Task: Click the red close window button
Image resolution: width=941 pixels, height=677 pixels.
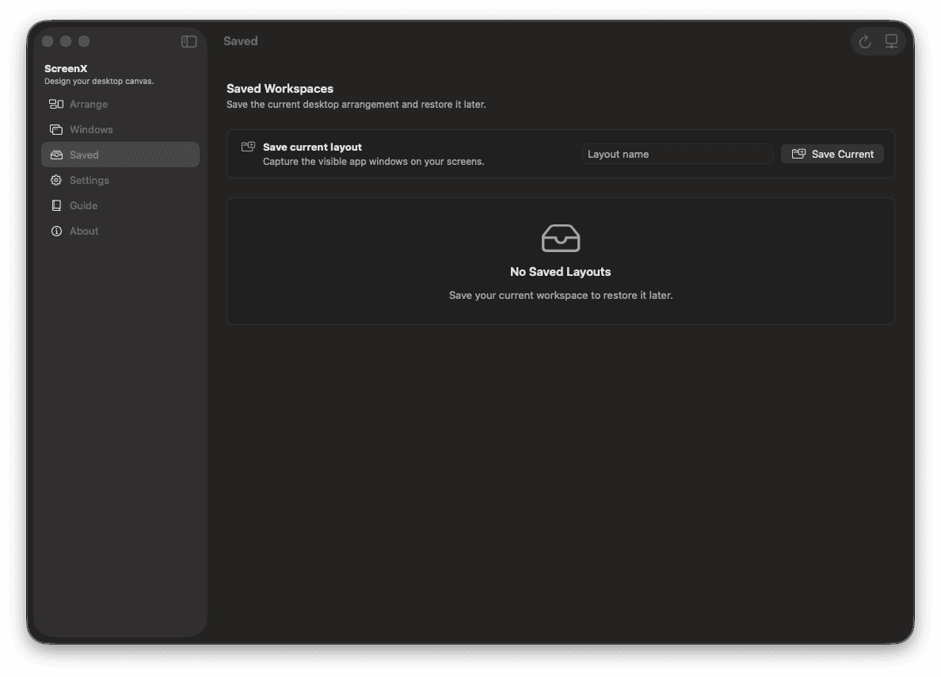Action: coord(48,41)
